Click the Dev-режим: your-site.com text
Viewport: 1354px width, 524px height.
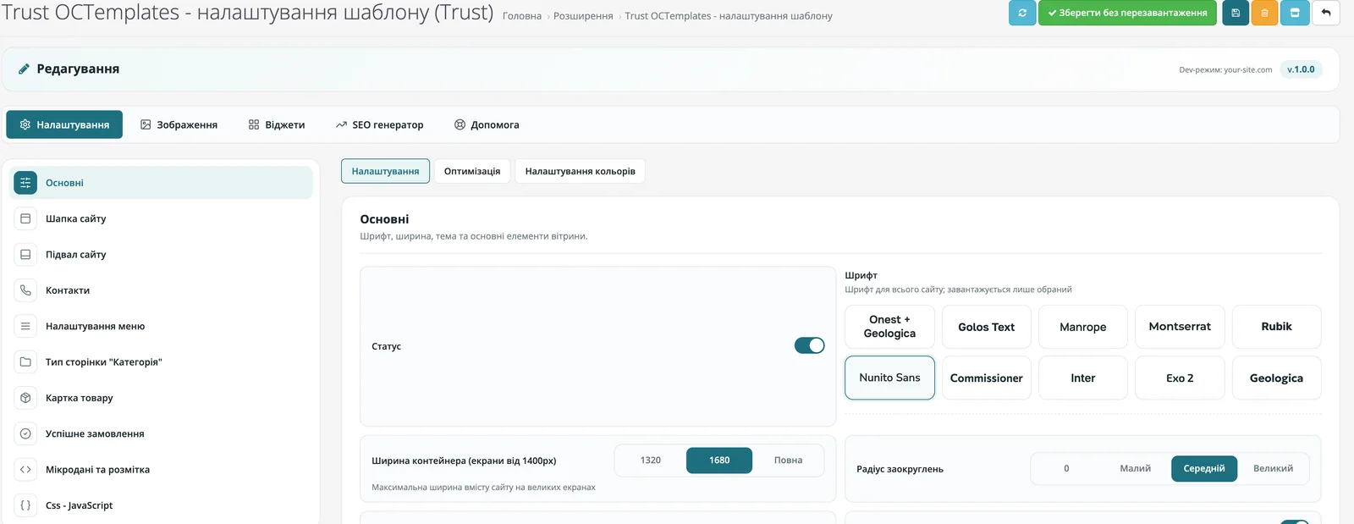click(1225, 70)
